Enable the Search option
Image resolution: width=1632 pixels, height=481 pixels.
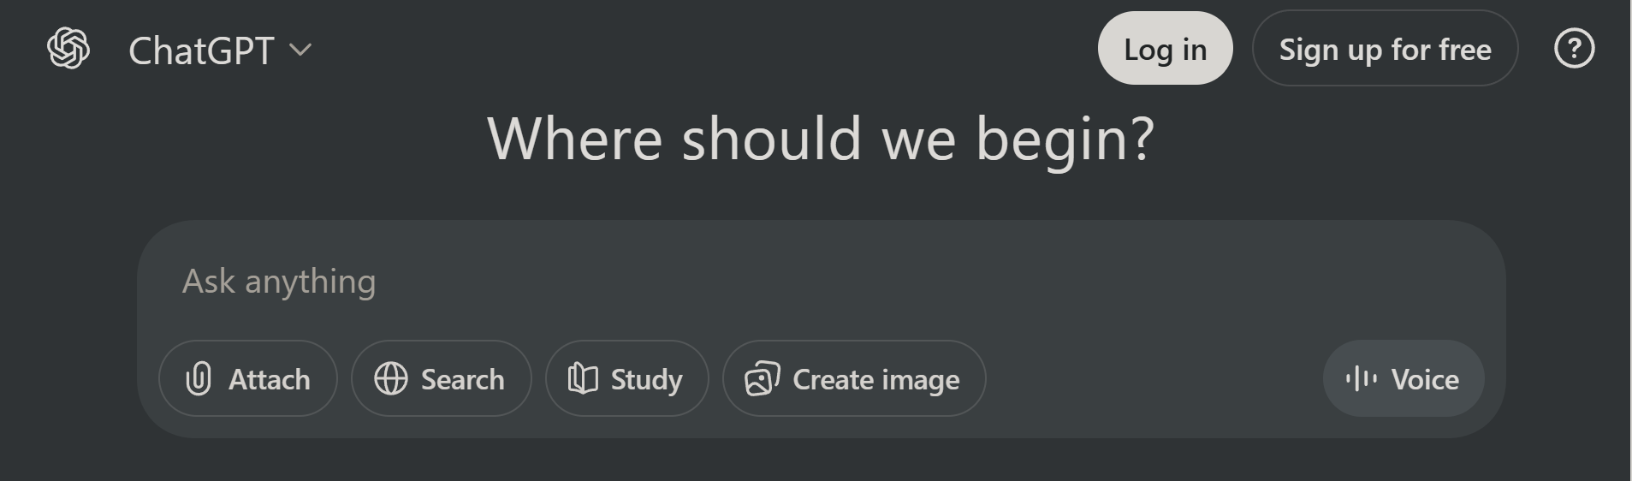point(462,379)
